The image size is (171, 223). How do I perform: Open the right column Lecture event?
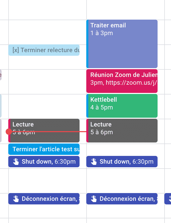[x=121, y=130]
